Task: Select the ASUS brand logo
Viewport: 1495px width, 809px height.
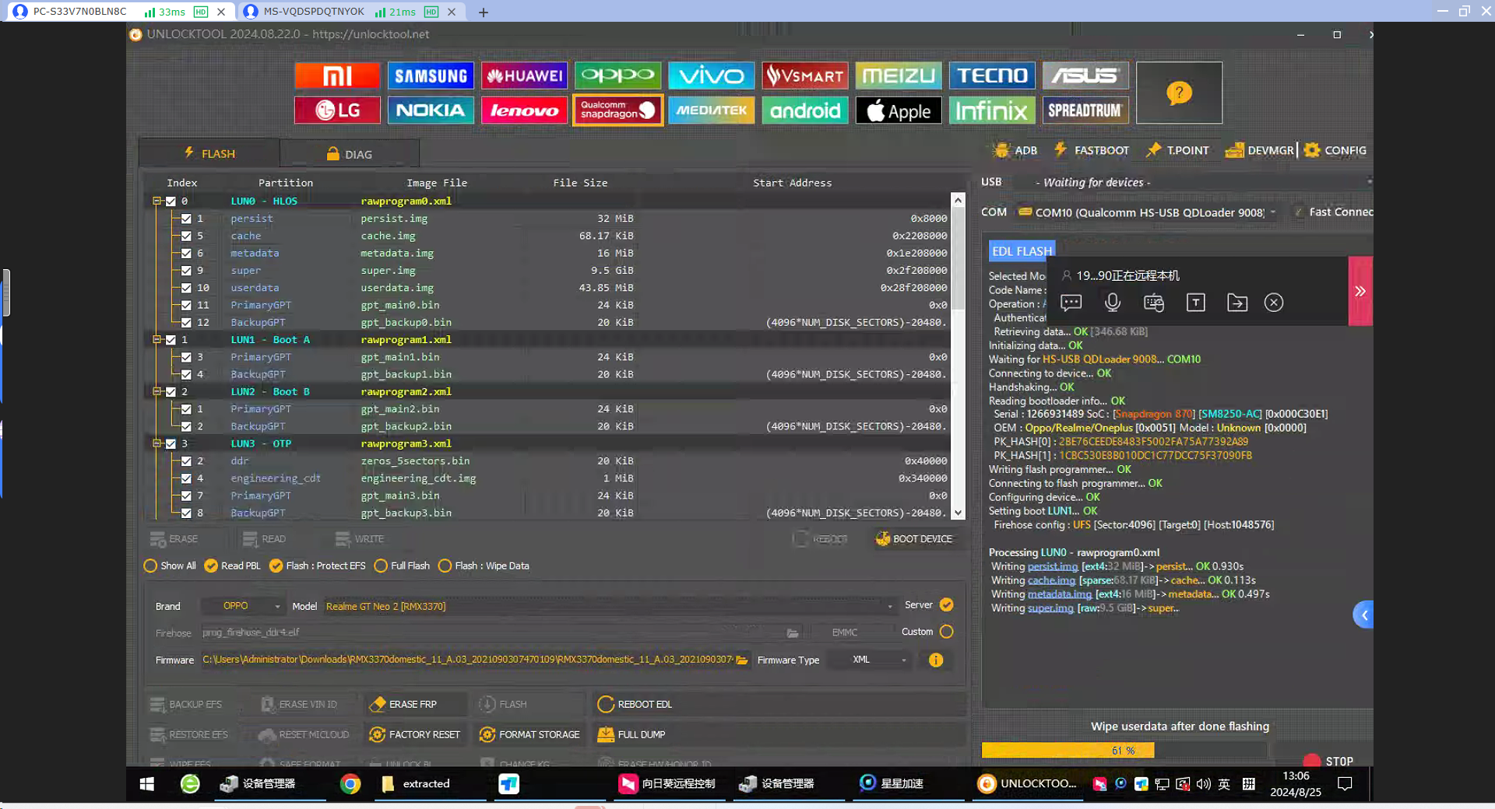Action: coord(1085,75)
